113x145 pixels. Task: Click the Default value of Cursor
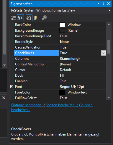65,70
